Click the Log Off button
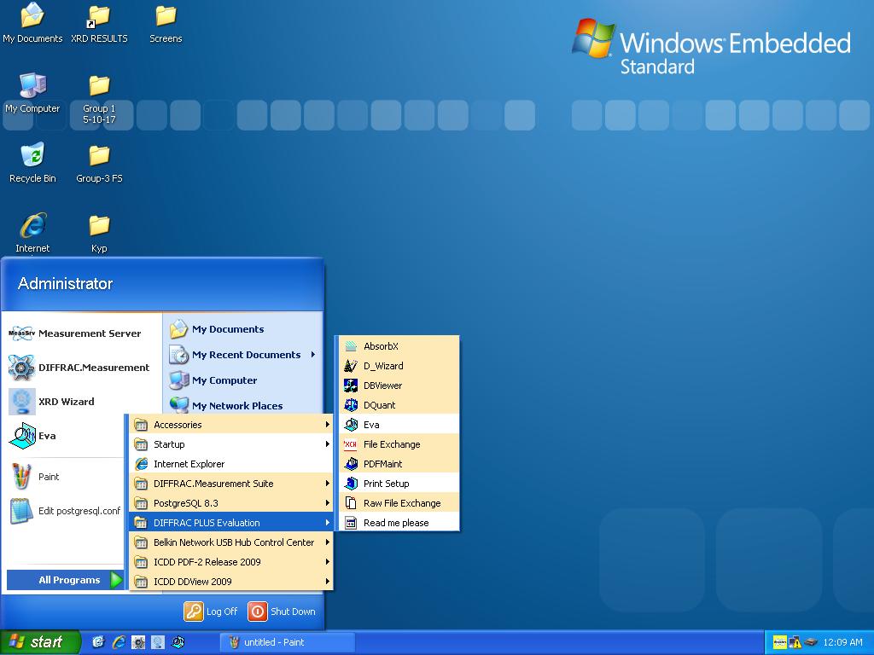 (211, 612)
